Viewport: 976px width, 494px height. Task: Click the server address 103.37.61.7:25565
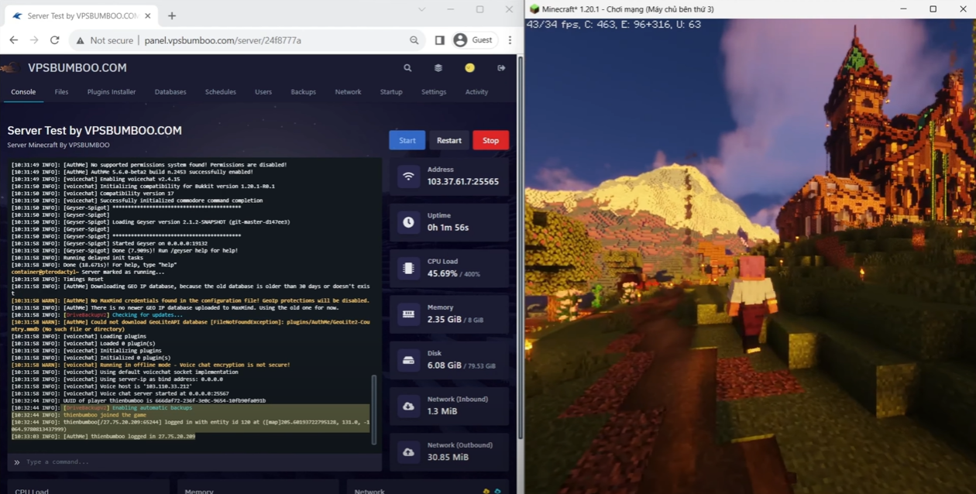click(x=463, y=182)
